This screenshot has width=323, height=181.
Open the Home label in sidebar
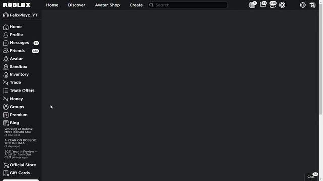16,27
